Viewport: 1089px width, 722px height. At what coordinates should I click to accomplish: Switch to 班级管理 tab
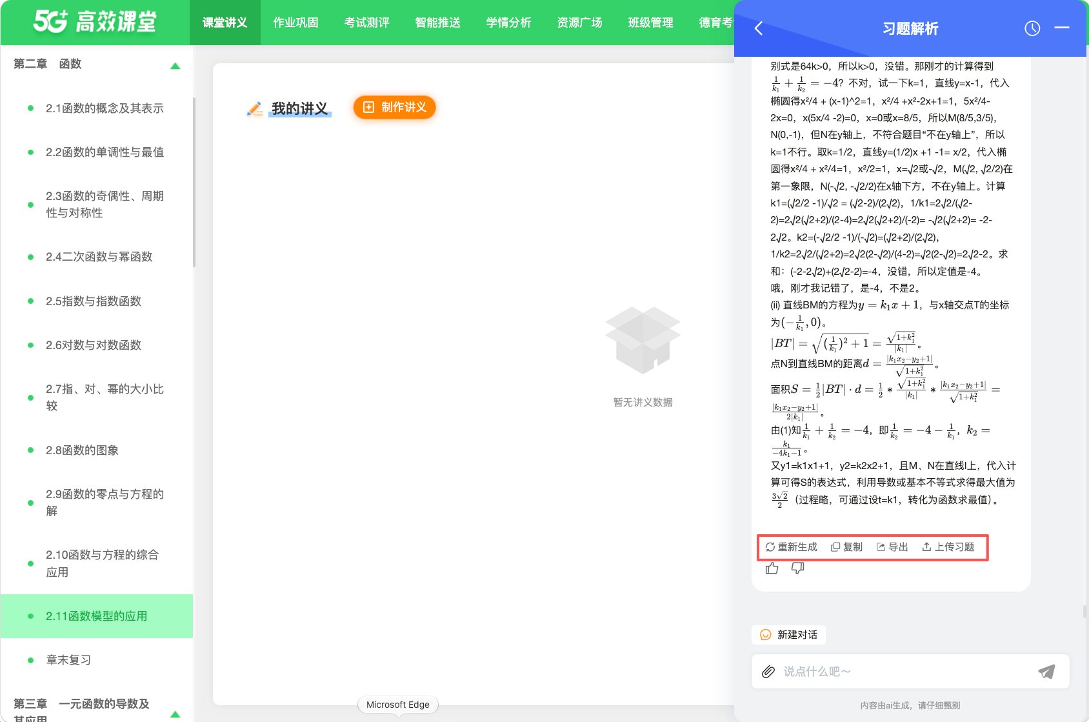[651, 23]
